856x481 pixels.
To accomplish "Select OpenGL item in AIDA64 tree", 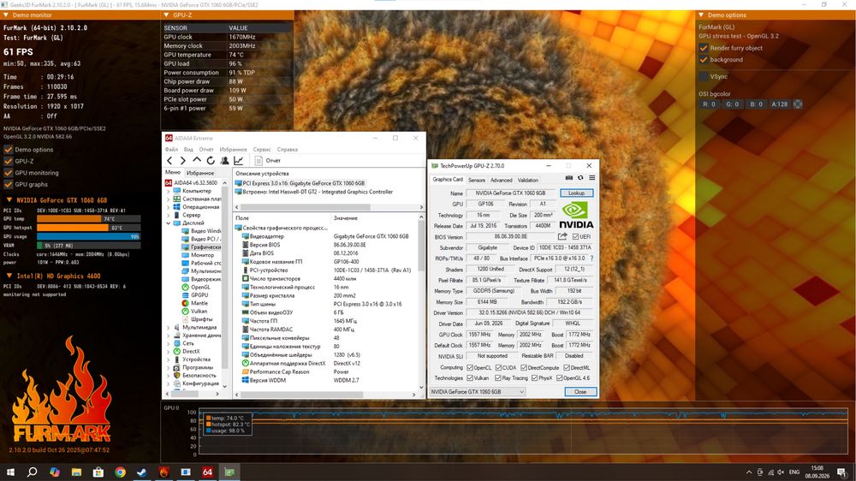I will click(x=199, y=287).
